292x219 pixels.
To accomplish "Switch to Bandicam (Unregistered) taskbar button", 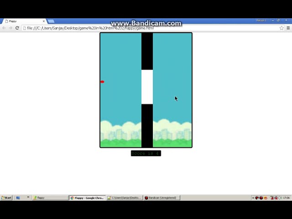I will click(x=162, y=198).
